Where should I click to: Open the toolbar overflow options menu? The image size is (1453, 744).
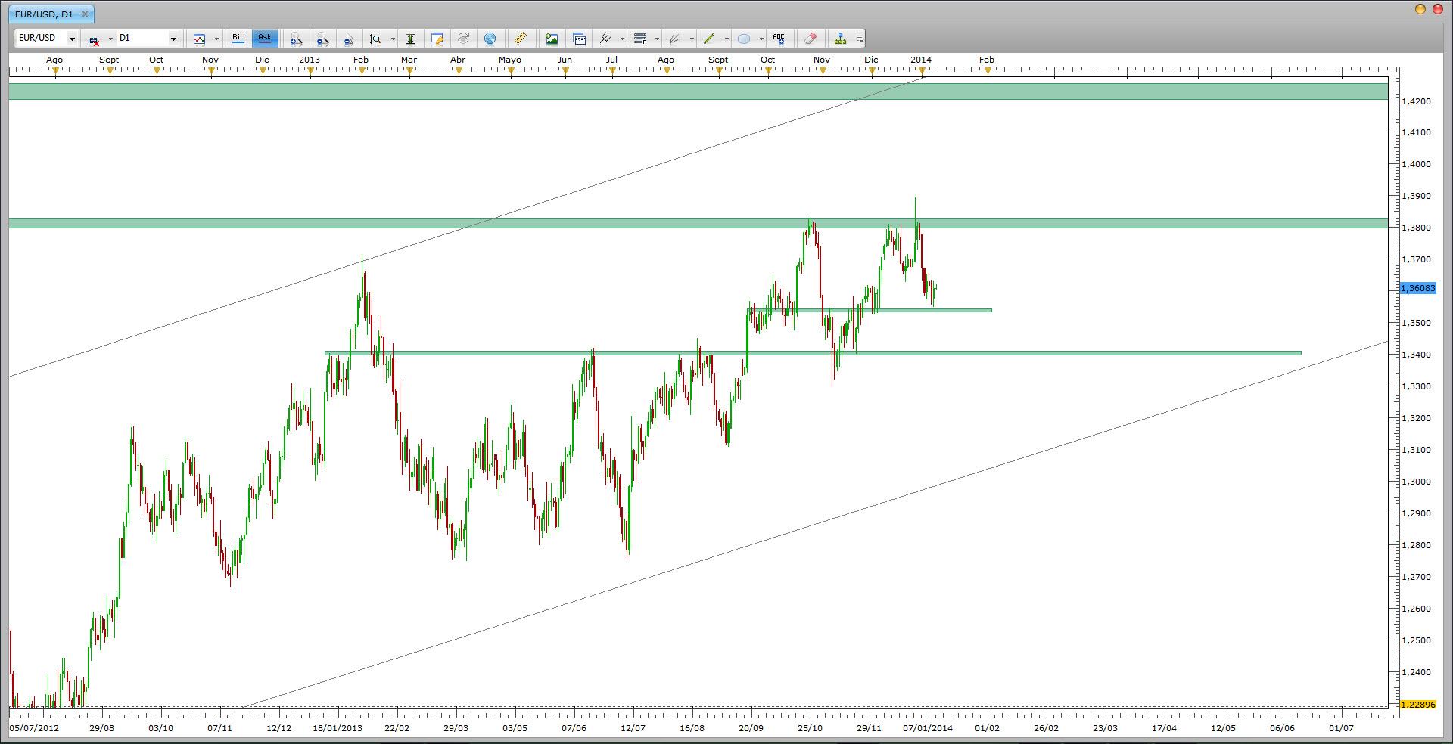(859, 39)
